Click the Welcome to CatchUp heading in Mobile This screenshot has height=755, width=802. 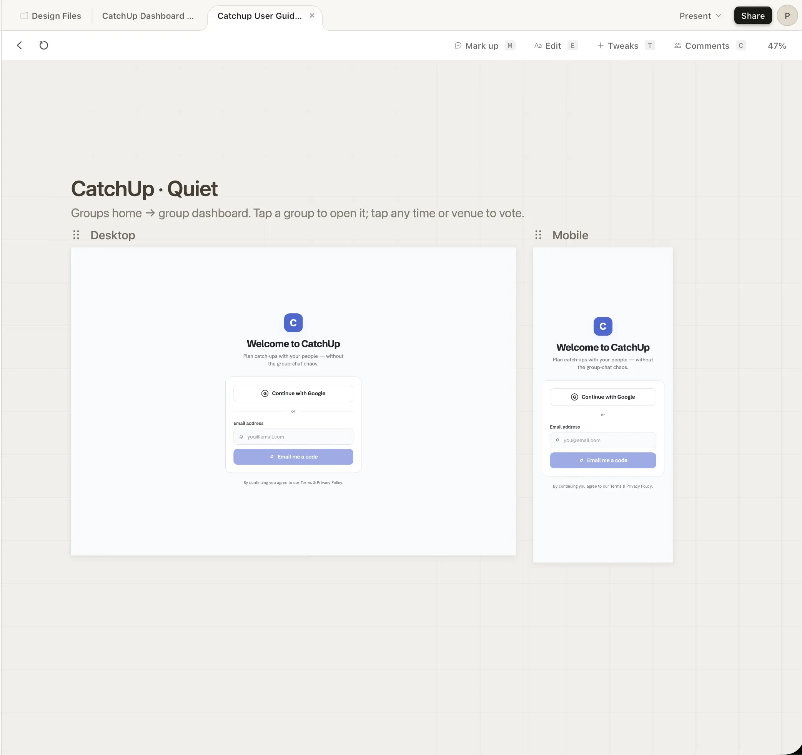pos(603,347)
